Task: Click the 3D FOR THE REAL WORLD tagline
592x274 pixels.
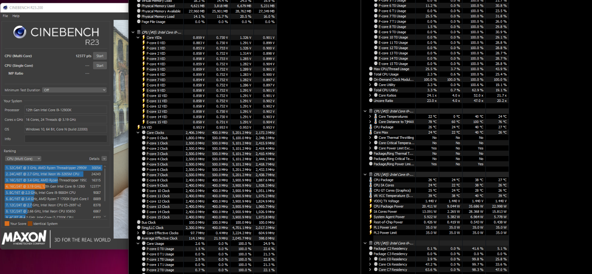Action: (83, 240)
